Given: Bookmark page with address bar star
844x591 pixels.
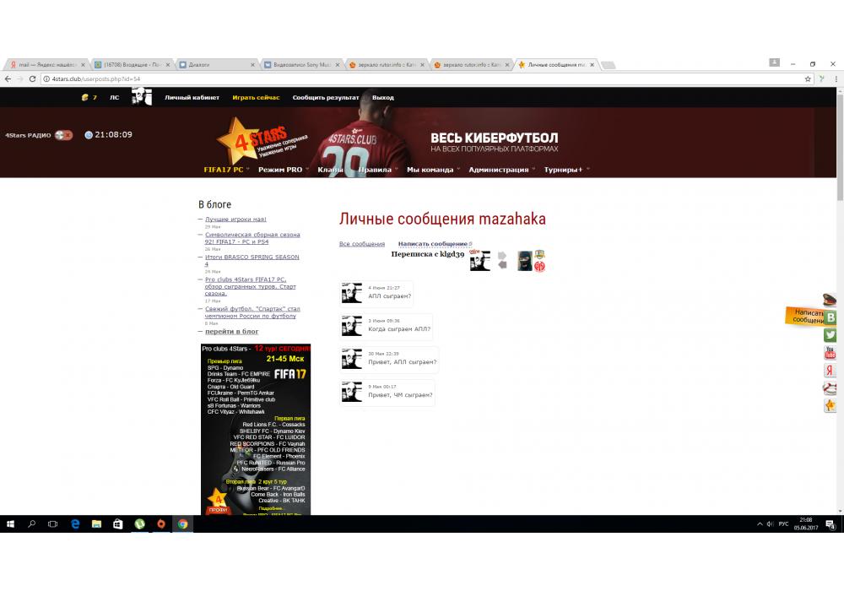Looking at the screenshot, I should [x=808, y=79].
